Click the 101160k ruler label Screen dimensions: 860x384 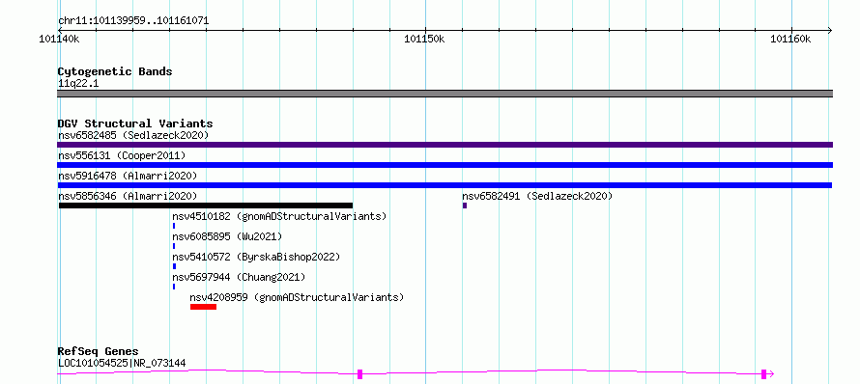click(790, 39)
